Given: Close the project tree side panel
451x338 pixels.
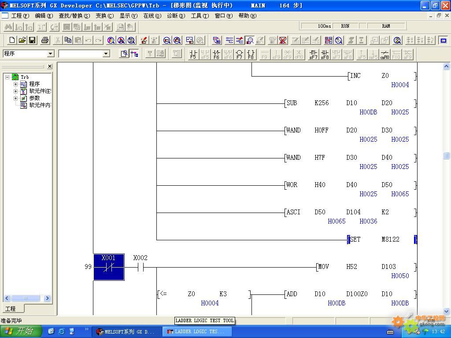Looking at the screenshot, I should click(50, 66).
